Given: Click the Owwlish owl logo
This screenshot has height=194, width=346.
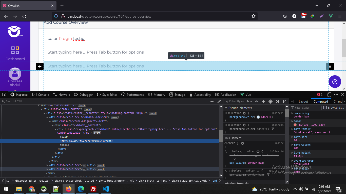Looking at the screenshot, I should pyautogui.click(x=14, y=31).
